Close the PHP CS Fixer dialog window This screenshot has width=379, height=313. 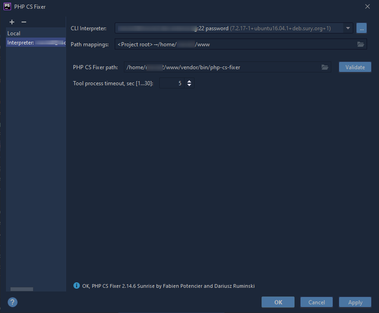click(x=368, y=6)
